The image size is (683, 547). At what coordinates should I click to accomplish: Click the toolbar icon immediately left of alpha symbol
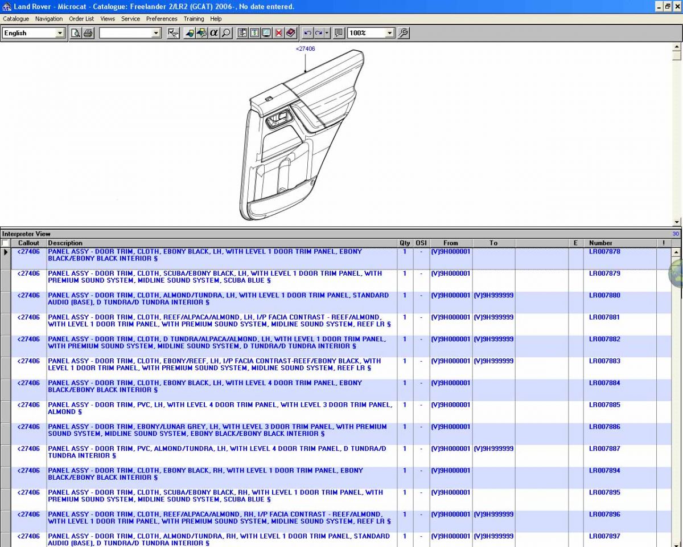pyautogui.click(x=201, y=33)
